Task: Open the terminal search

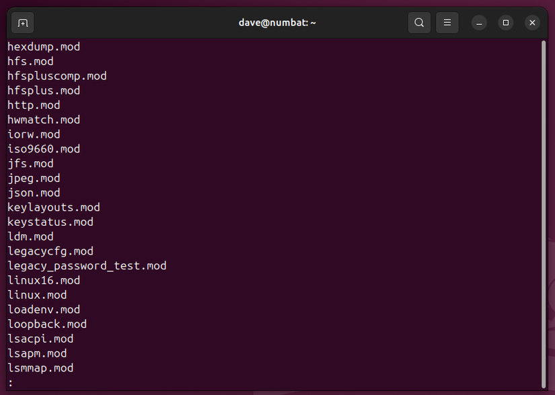Action: pos(418,22)
